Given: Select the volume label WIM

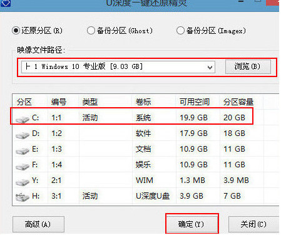Looking at the screenshot, I should click(x=145, y=180).
